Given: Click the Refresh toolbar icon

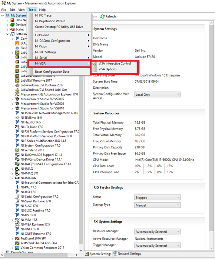Looking at the screenshot, I should click(102, 17).
